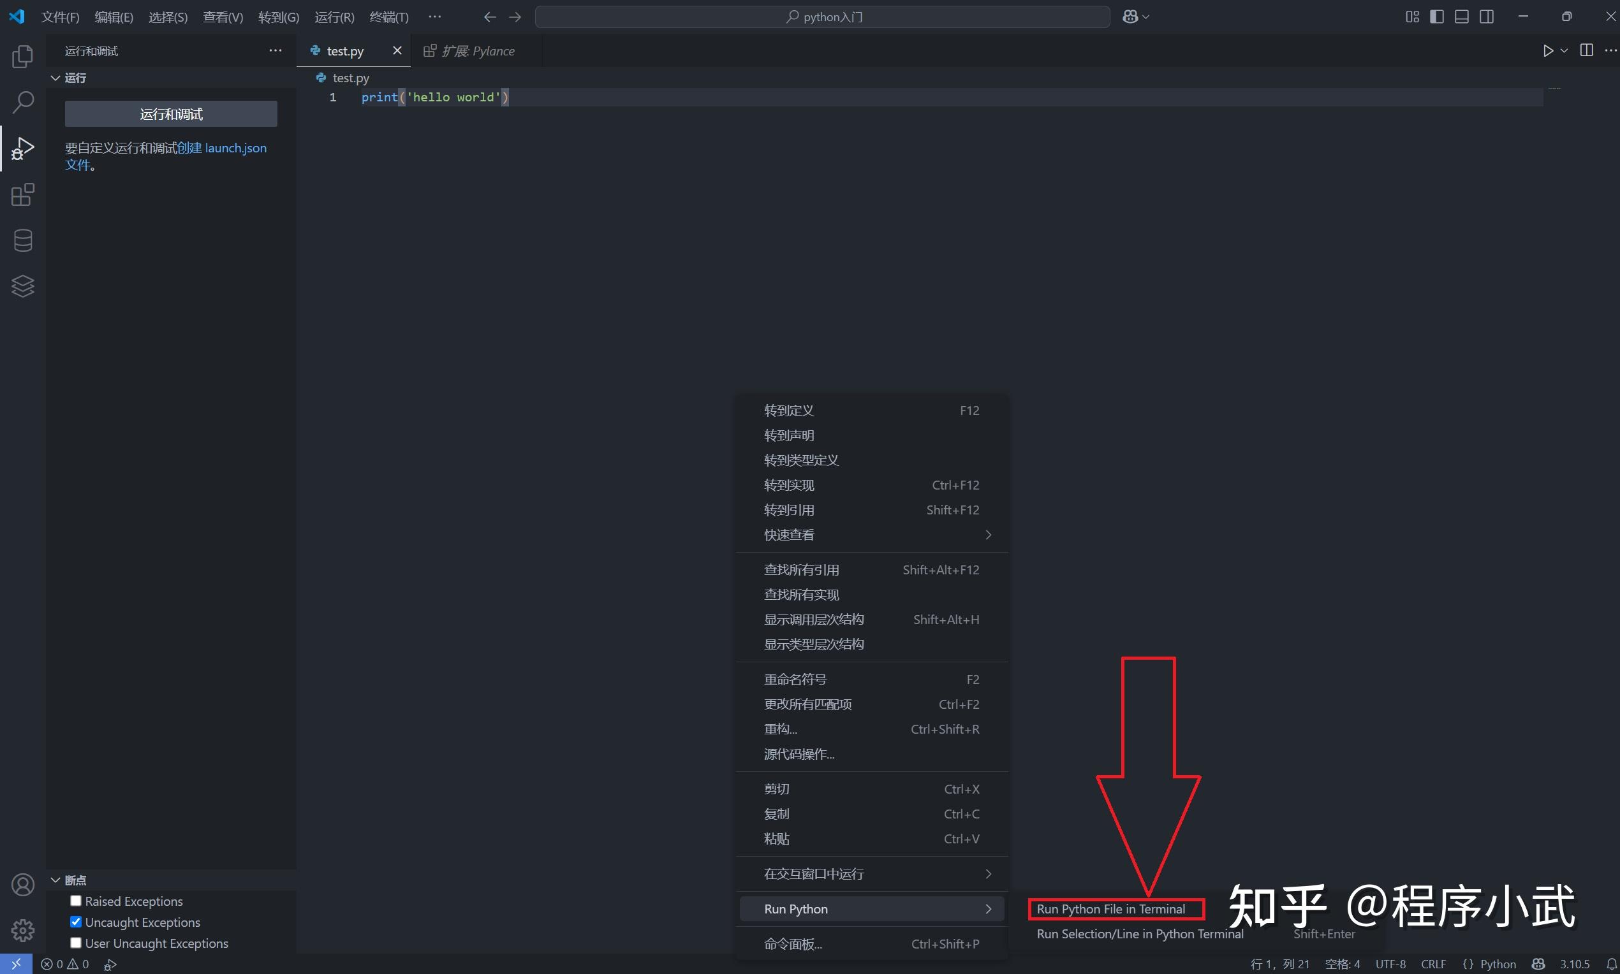This screenshot has height=974, width=1620.
Task: Open the Manage gear icon
Action: tap(22, 930)
